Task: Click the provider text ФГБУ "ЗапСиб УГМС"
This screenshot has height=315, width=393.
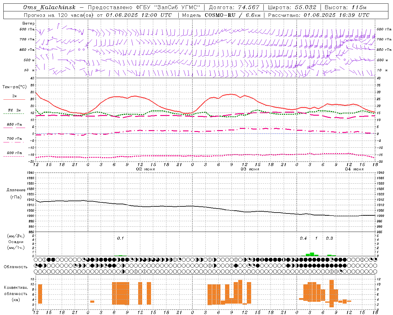Action: tap(168, 7)
